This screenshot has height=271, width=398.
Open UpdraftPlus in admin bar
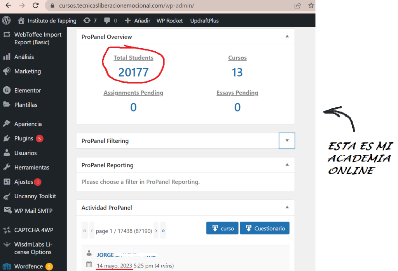(x=204, y=21)
